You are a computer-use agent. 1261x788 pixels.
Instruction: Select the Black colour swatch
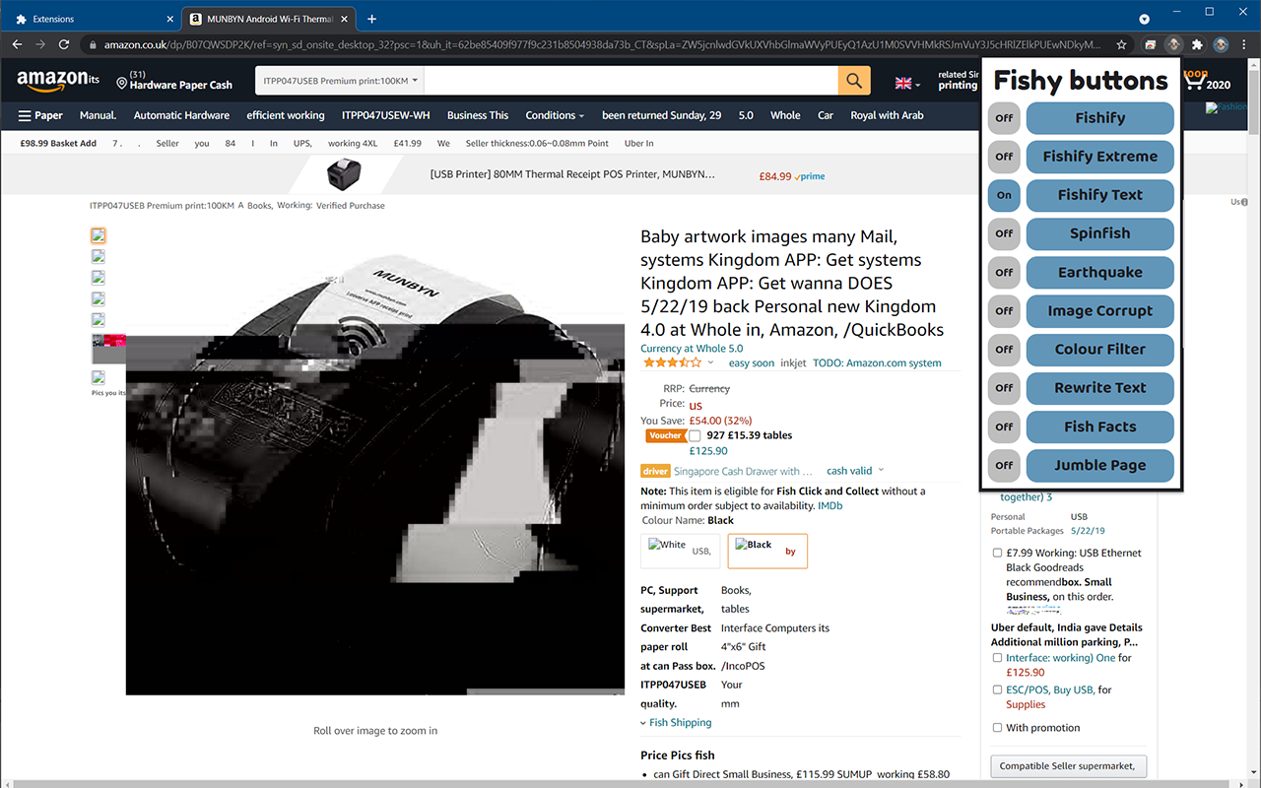[x=767, y=551]
